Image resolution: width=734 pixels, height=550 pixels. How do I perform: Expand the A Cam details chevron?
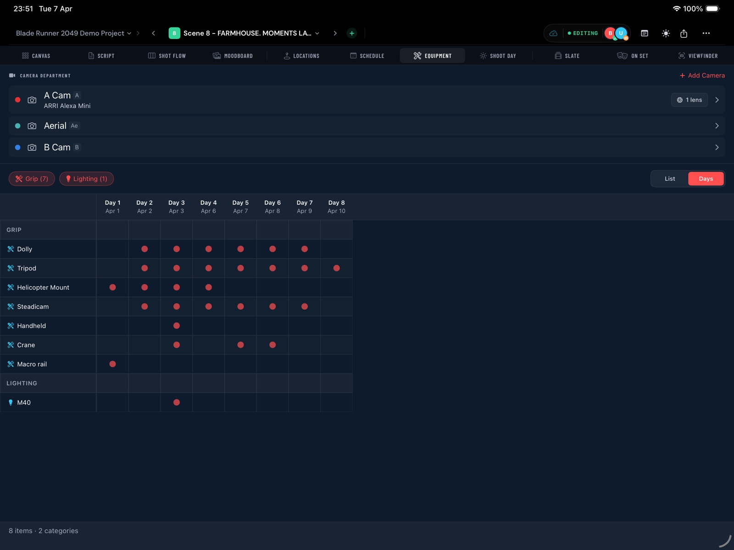pyautogui.click(x=717, y=99)
